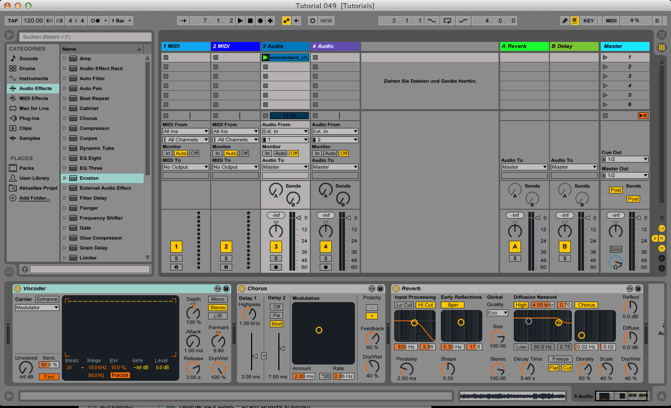The image size is (671, 408).
Task: Click Vocoder device activator icon
Action: (17, 288)
